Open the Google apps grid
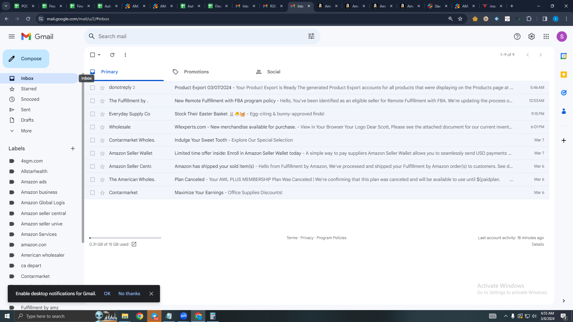The width and height of the screenshot is (573, 322). point(546,36)
